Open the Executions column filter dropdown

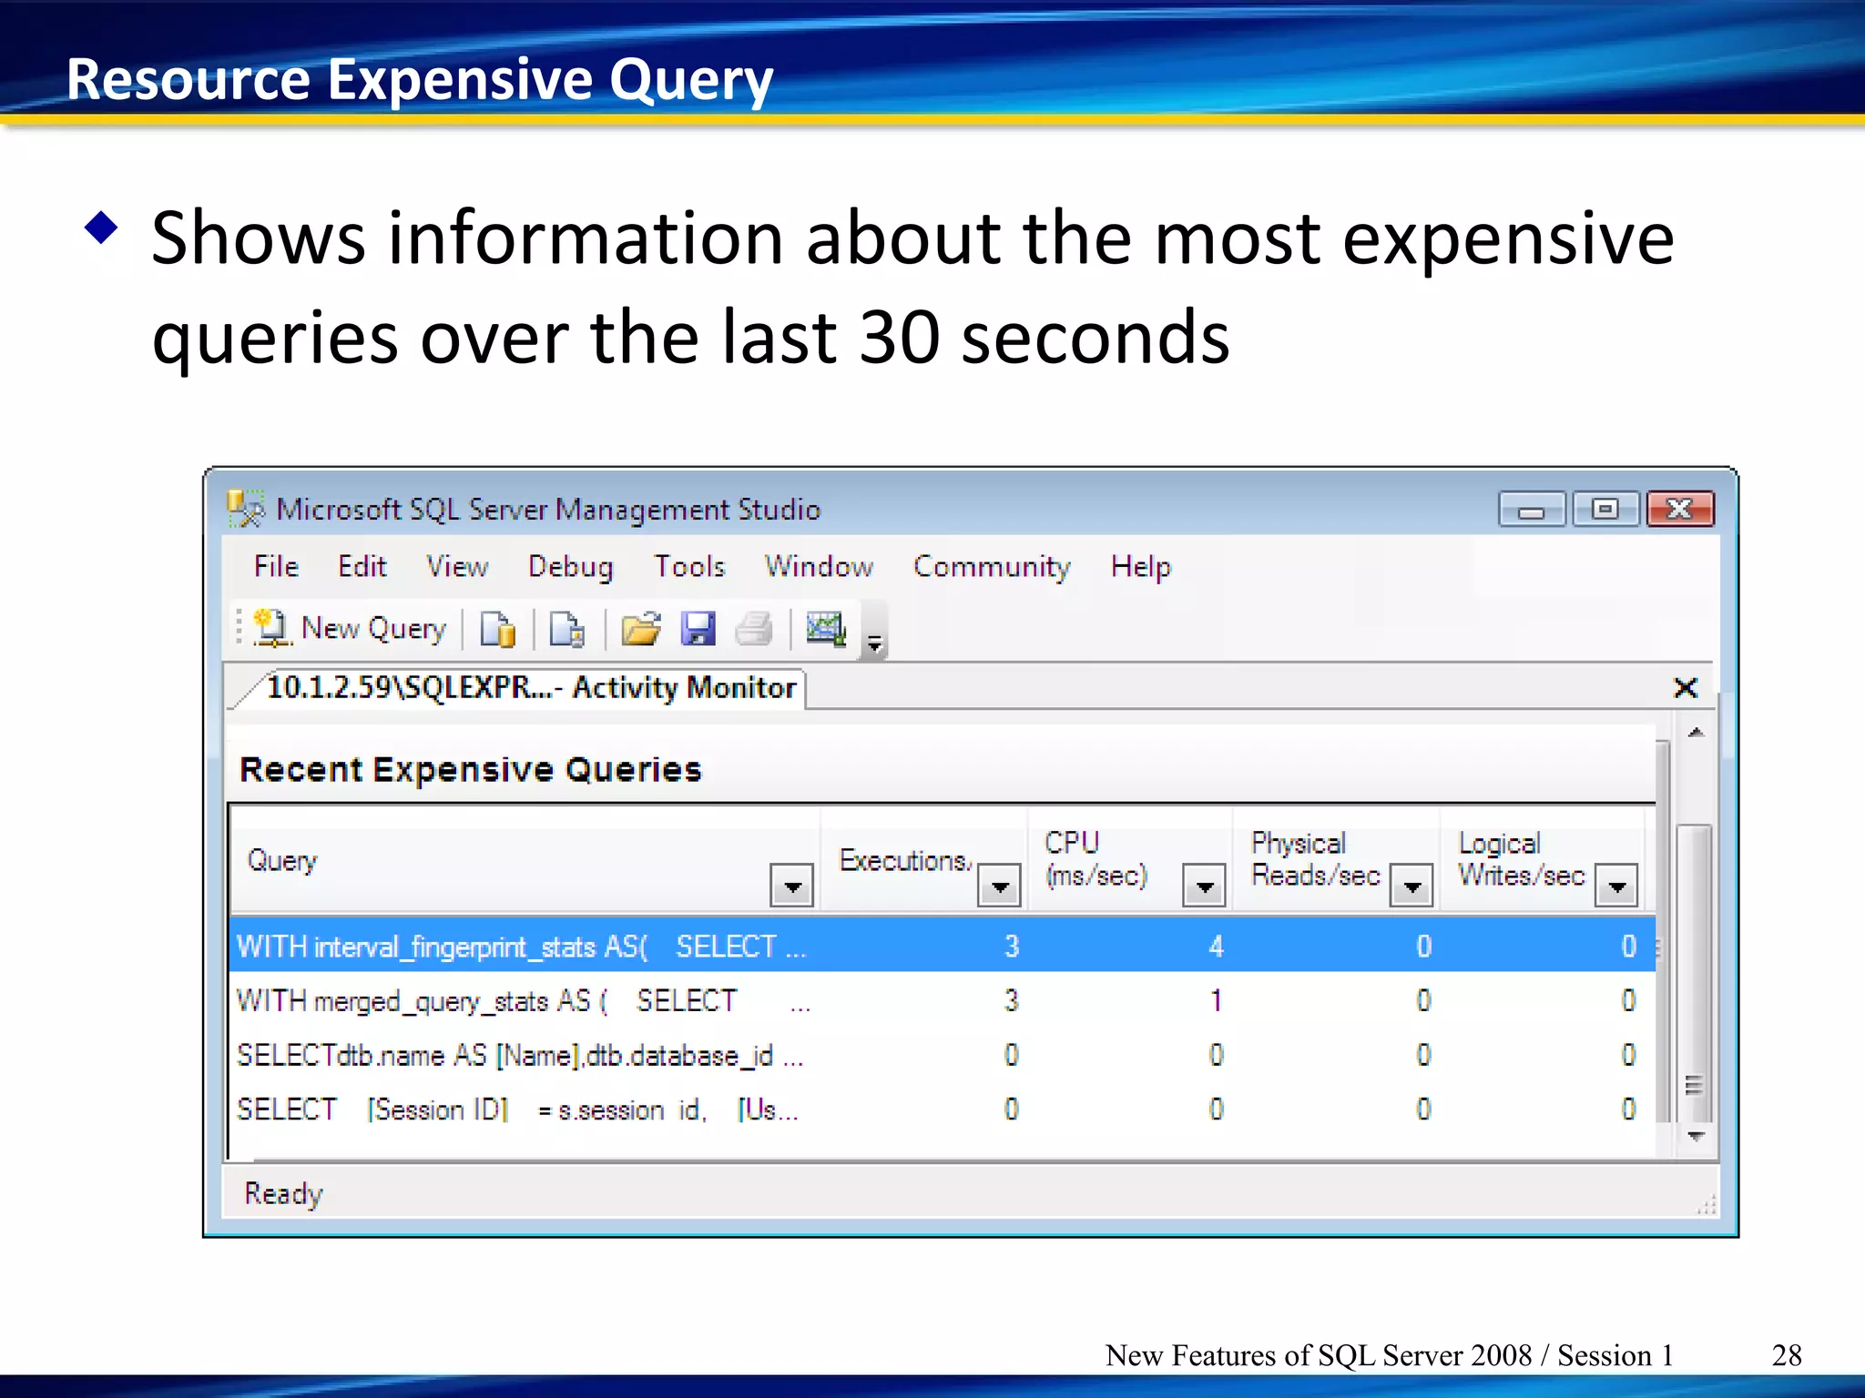(999, 886)
